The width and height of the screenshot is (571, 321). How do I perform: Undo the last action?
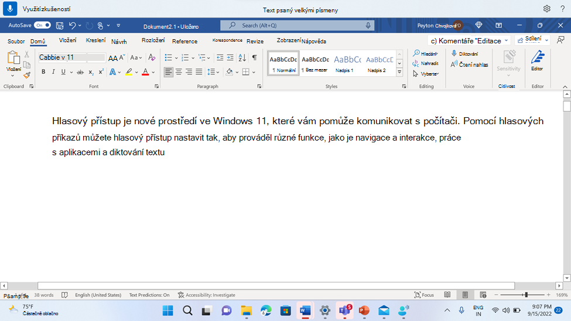(72, 26)
